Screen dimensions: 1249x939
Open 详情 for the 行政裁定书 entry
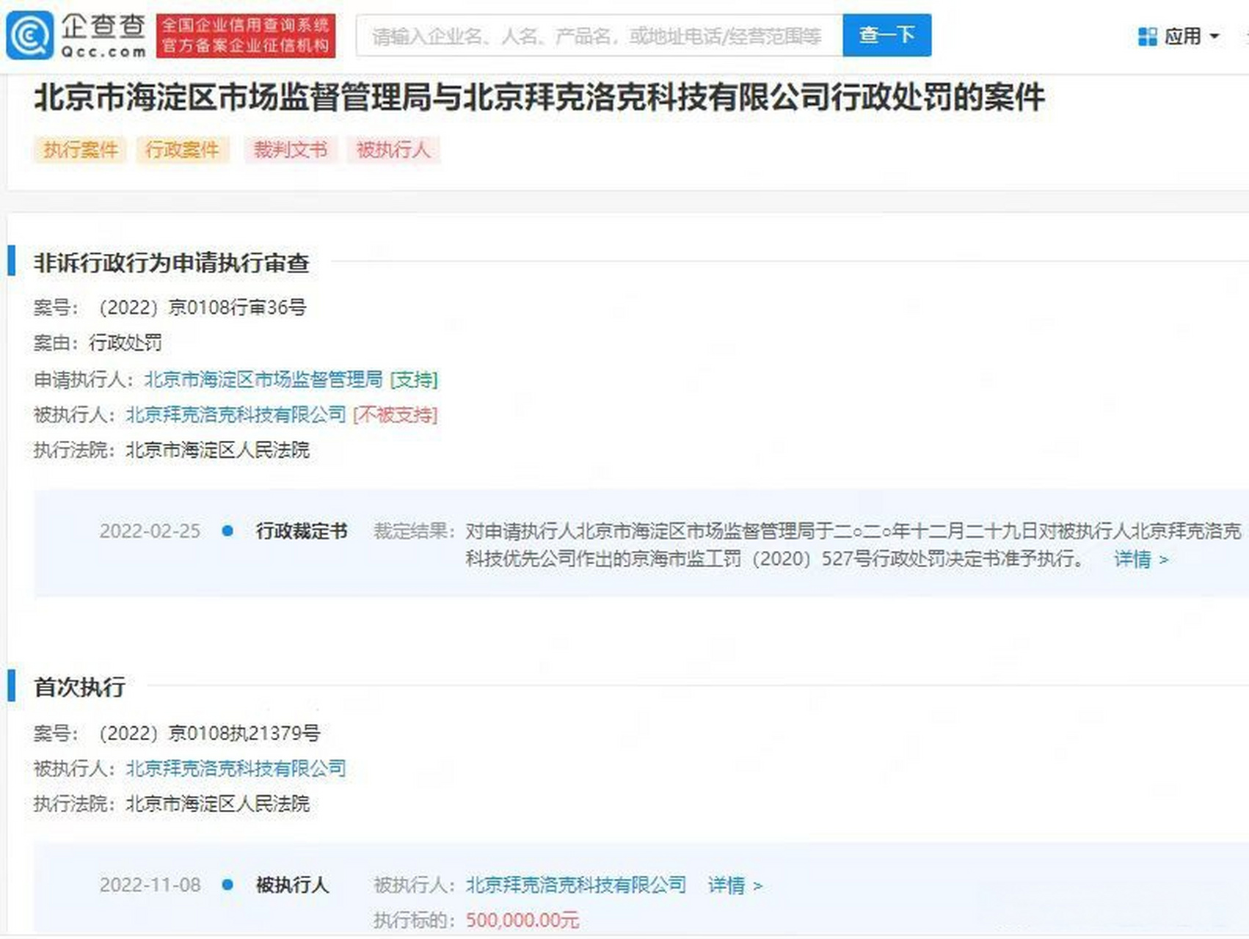(1141, 559)
